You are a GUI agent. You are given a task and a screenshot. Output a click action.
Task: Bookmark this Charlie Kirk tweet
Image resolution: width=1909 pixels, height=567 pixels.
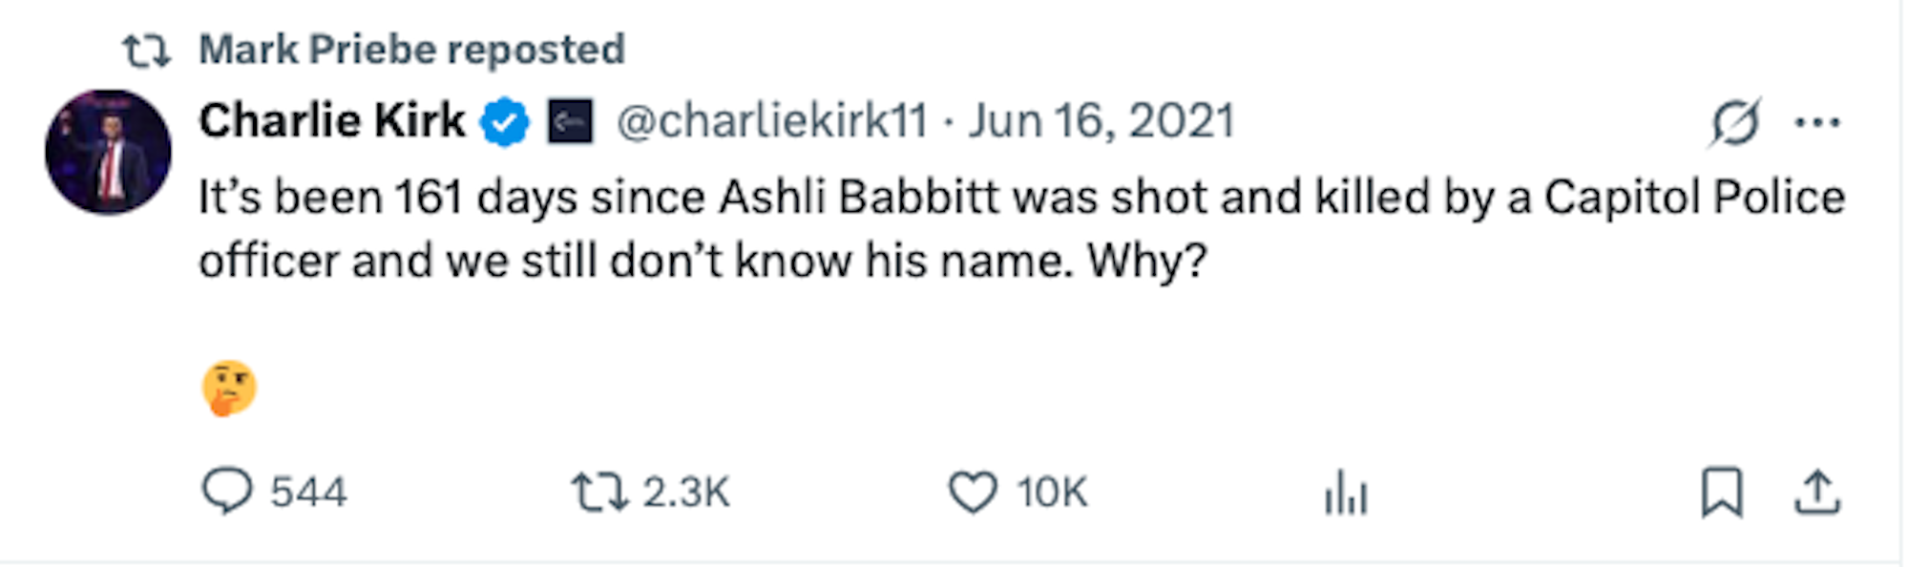[x=1722, y=493]
